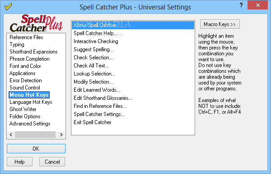Select Spell Catcher Settings... item
This screenshot has height=174, width=271.
pos(133,114)
